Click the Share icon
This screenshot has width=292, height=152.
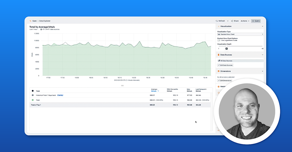point(232,21)
